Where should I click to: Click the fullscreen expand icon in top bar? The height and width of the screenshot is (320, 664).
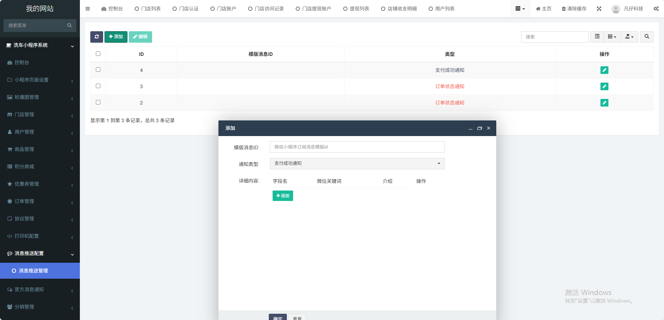[x=599, y=9]
